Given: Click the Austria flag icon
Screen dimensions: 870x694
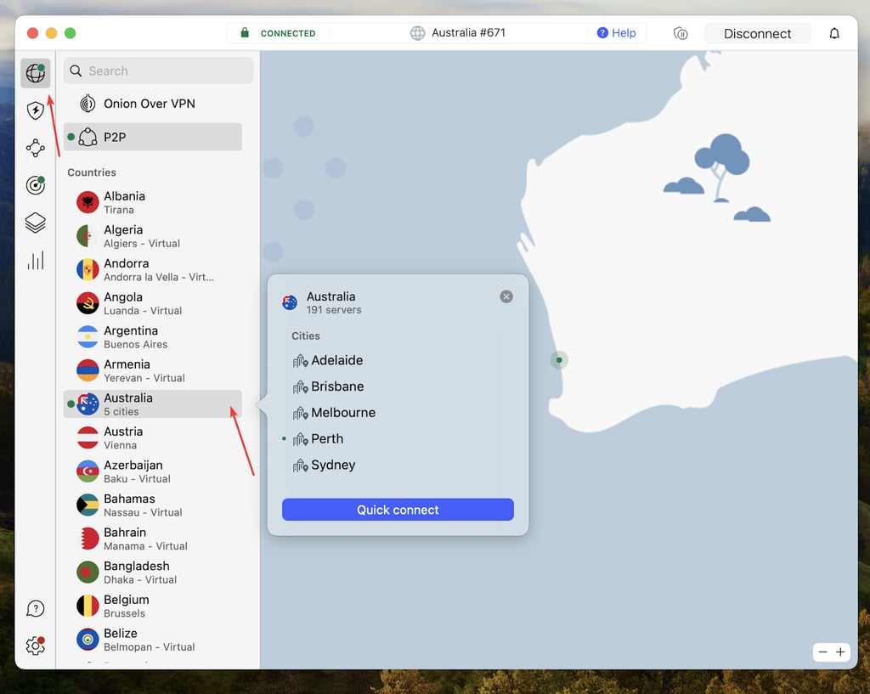Looking at the screenshot, I should click(88, 437).
